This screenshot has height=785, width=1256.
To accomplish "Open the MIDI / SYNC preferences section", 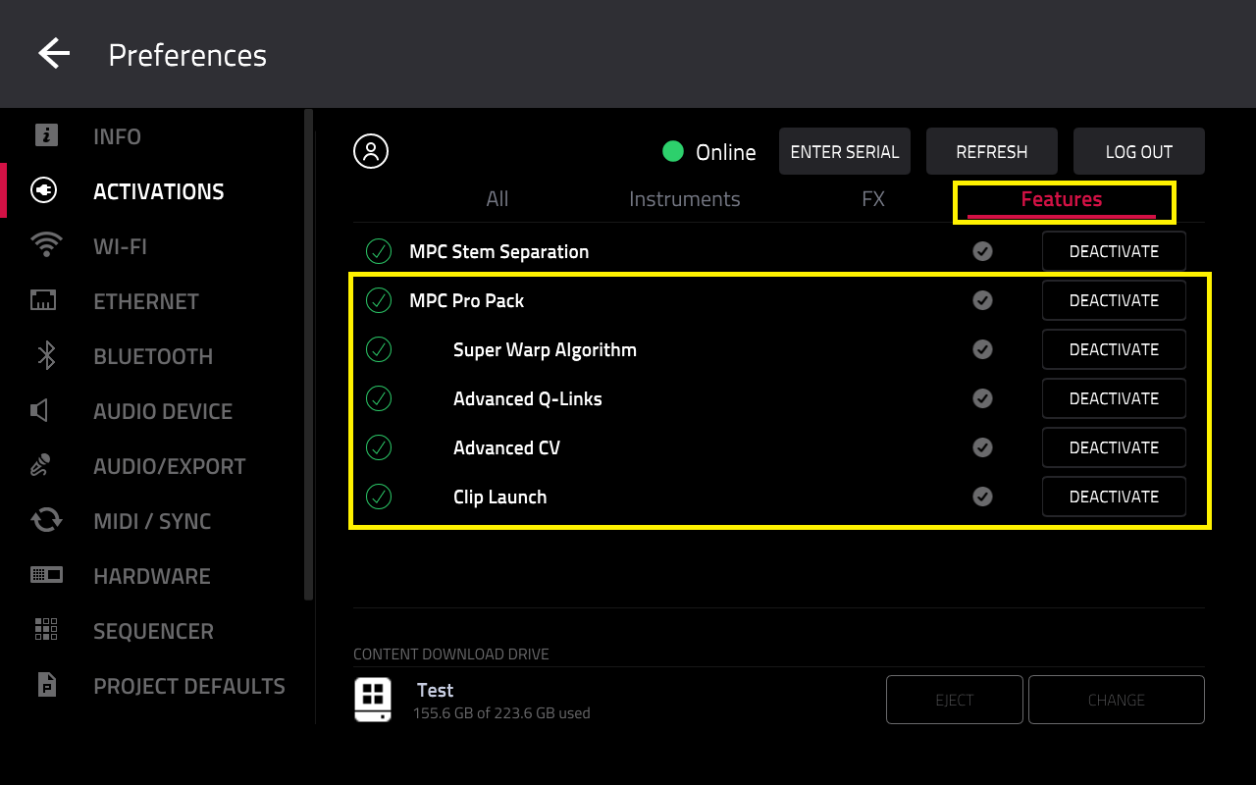I will click(x=152, y=521).
